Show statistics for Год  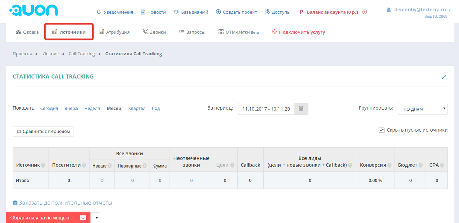[156, 109]
